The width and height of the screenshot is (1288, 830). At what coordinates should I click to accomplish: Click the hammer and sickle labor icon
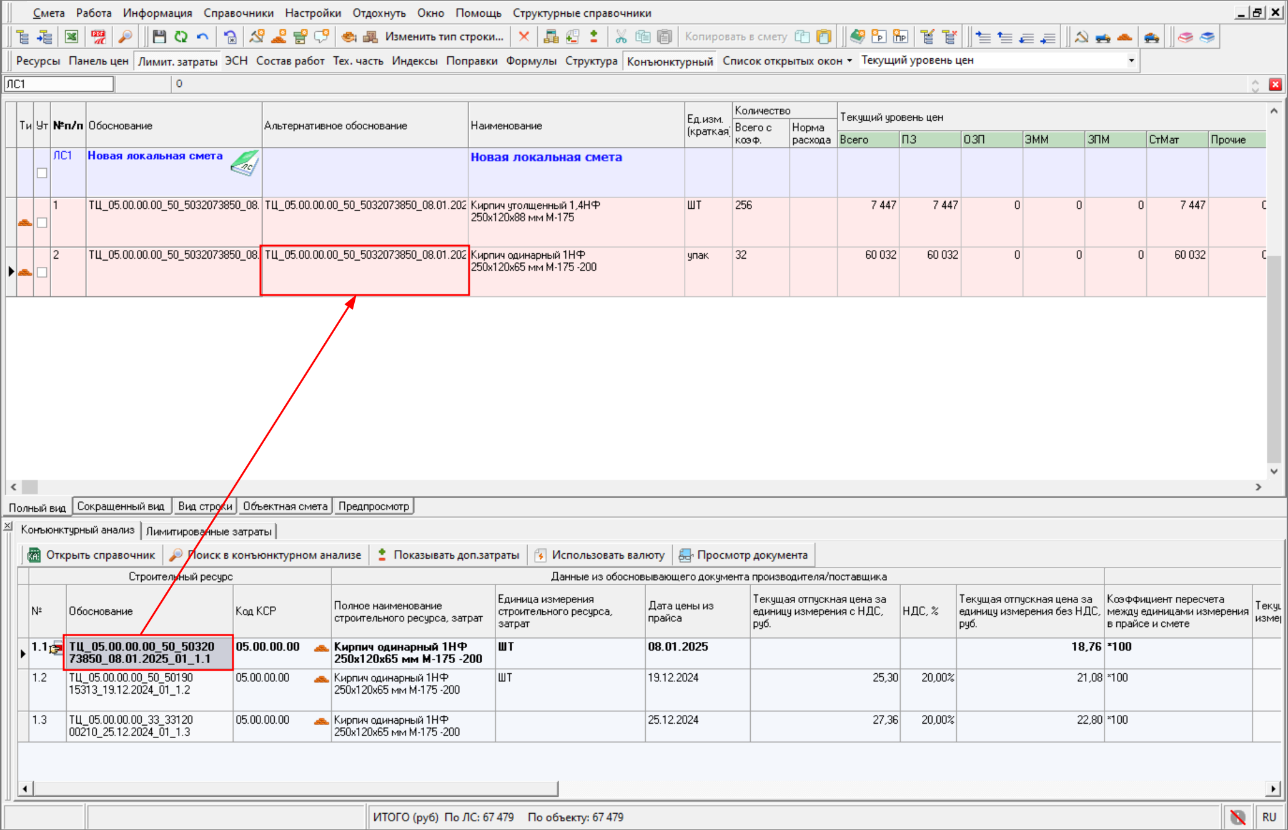point(1081,37)
